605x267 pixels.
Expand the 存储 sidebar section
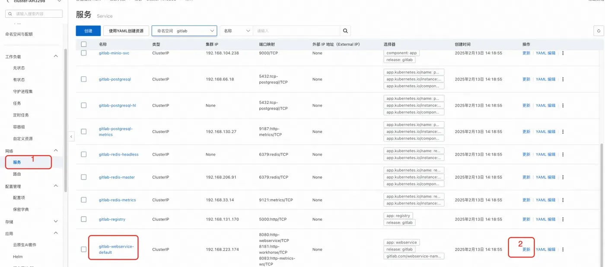point(55,222)
